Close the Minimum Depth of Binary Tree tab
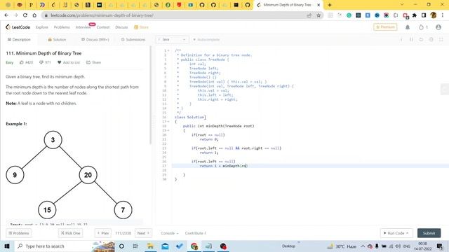 (x=319, y=5)
